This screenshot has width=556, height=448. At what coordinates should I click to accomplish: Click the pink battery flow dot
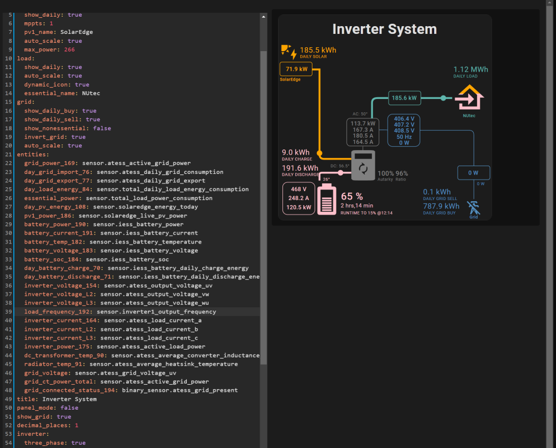(x=340, y=173)
